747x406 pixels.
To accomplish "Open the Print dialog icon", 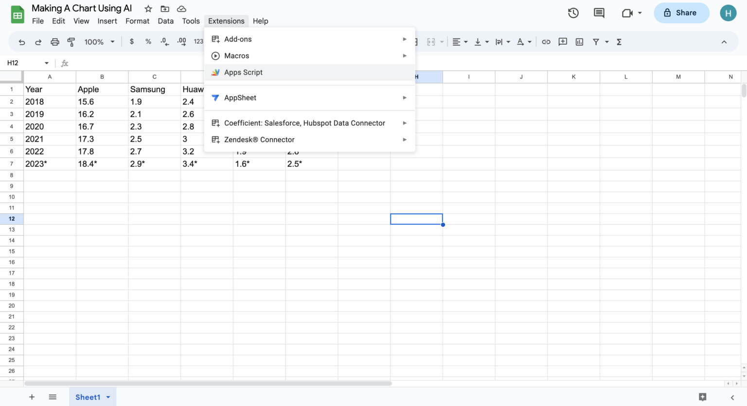I will (x=54, y=42).
